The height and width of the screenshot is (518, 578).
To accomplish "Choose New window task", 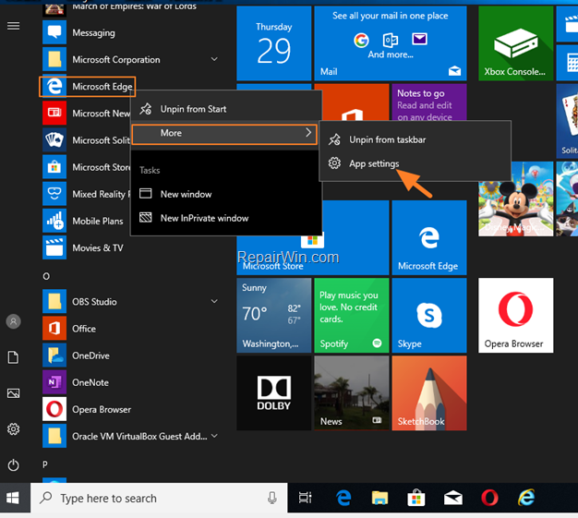I will 226,194.
